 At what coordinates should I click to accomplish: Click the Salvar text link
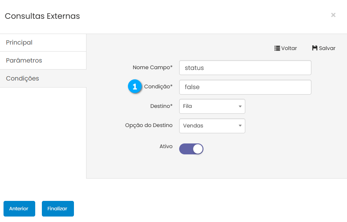click(327, 48)
